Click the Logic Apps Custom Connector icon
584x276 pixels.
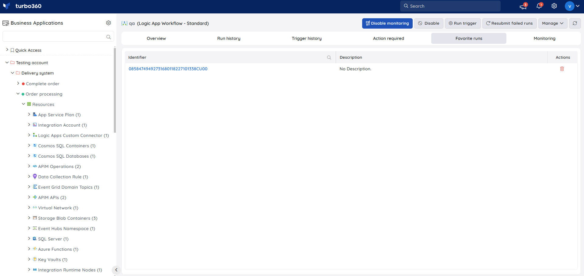coord(35,135)
